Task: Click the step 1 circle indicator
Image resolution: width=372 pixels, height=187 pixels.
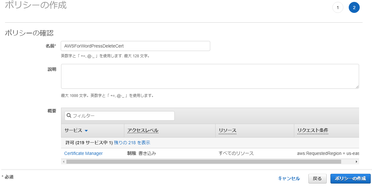Action: tap(338, 8)
